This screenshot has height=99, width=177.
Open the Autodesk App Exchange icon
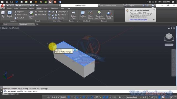point(144,5)
